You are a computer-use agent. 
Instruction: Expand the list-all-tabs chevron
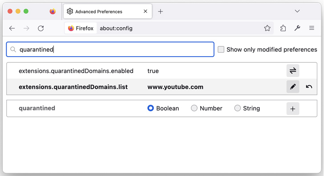click(297, 11)
